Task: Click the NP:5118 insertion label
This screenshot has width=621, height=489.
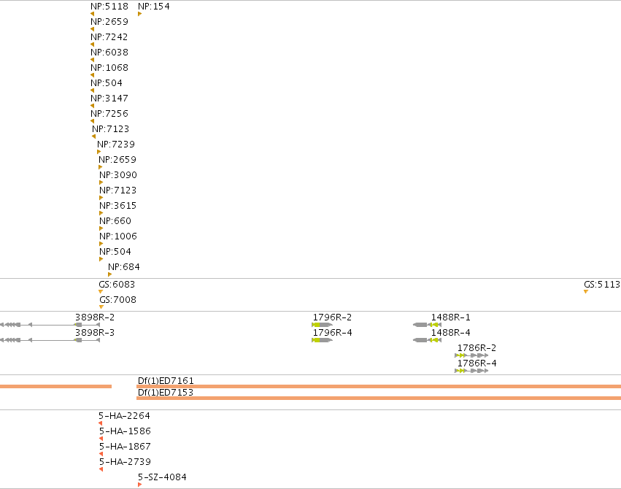Action: (109, 7)
